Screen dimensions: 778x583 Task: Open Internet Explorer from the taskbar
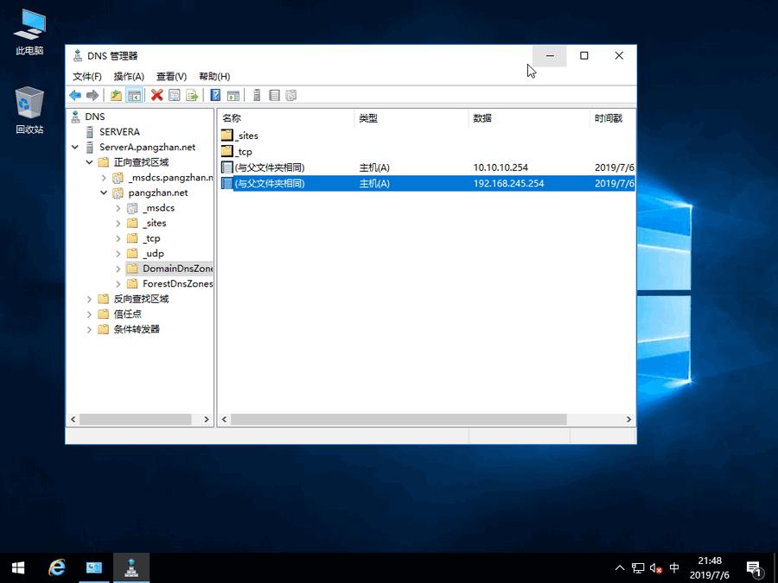pyautogui.click(x=56, y=567)
